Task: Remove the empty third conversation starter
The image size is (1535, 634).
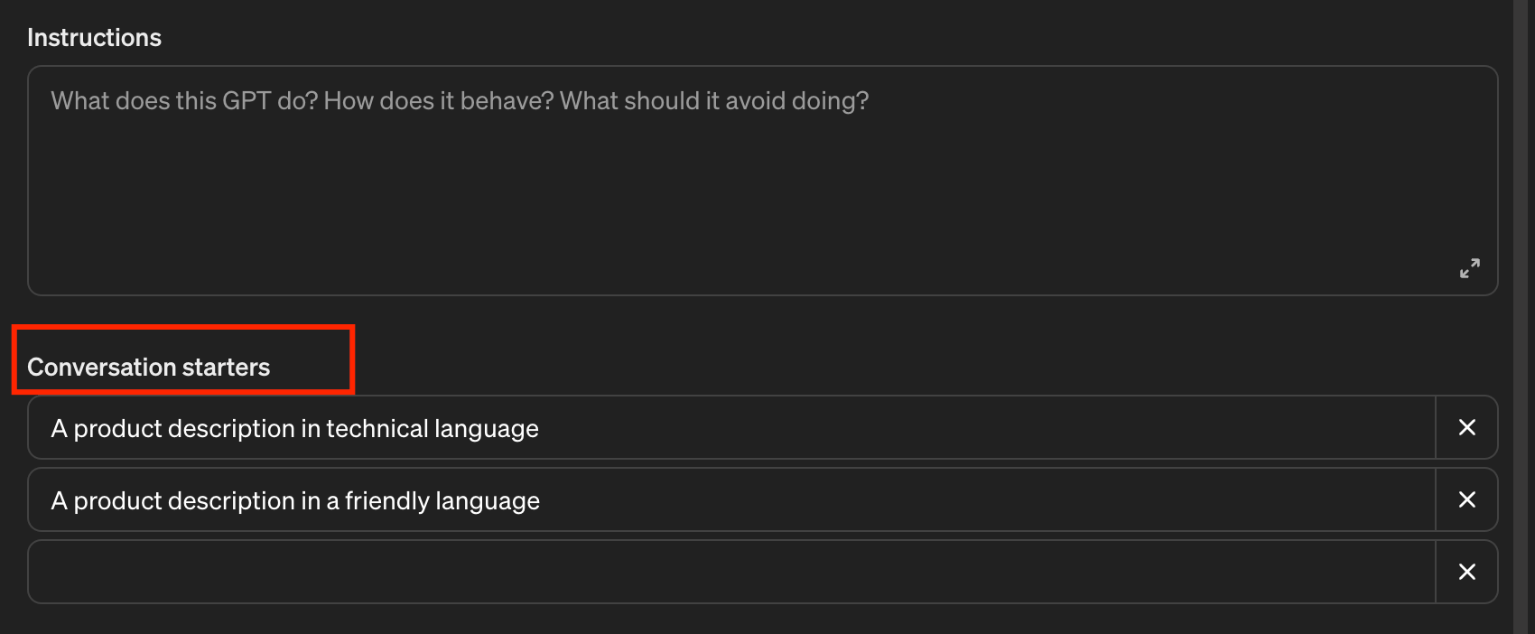Action: coord(1467,572)
